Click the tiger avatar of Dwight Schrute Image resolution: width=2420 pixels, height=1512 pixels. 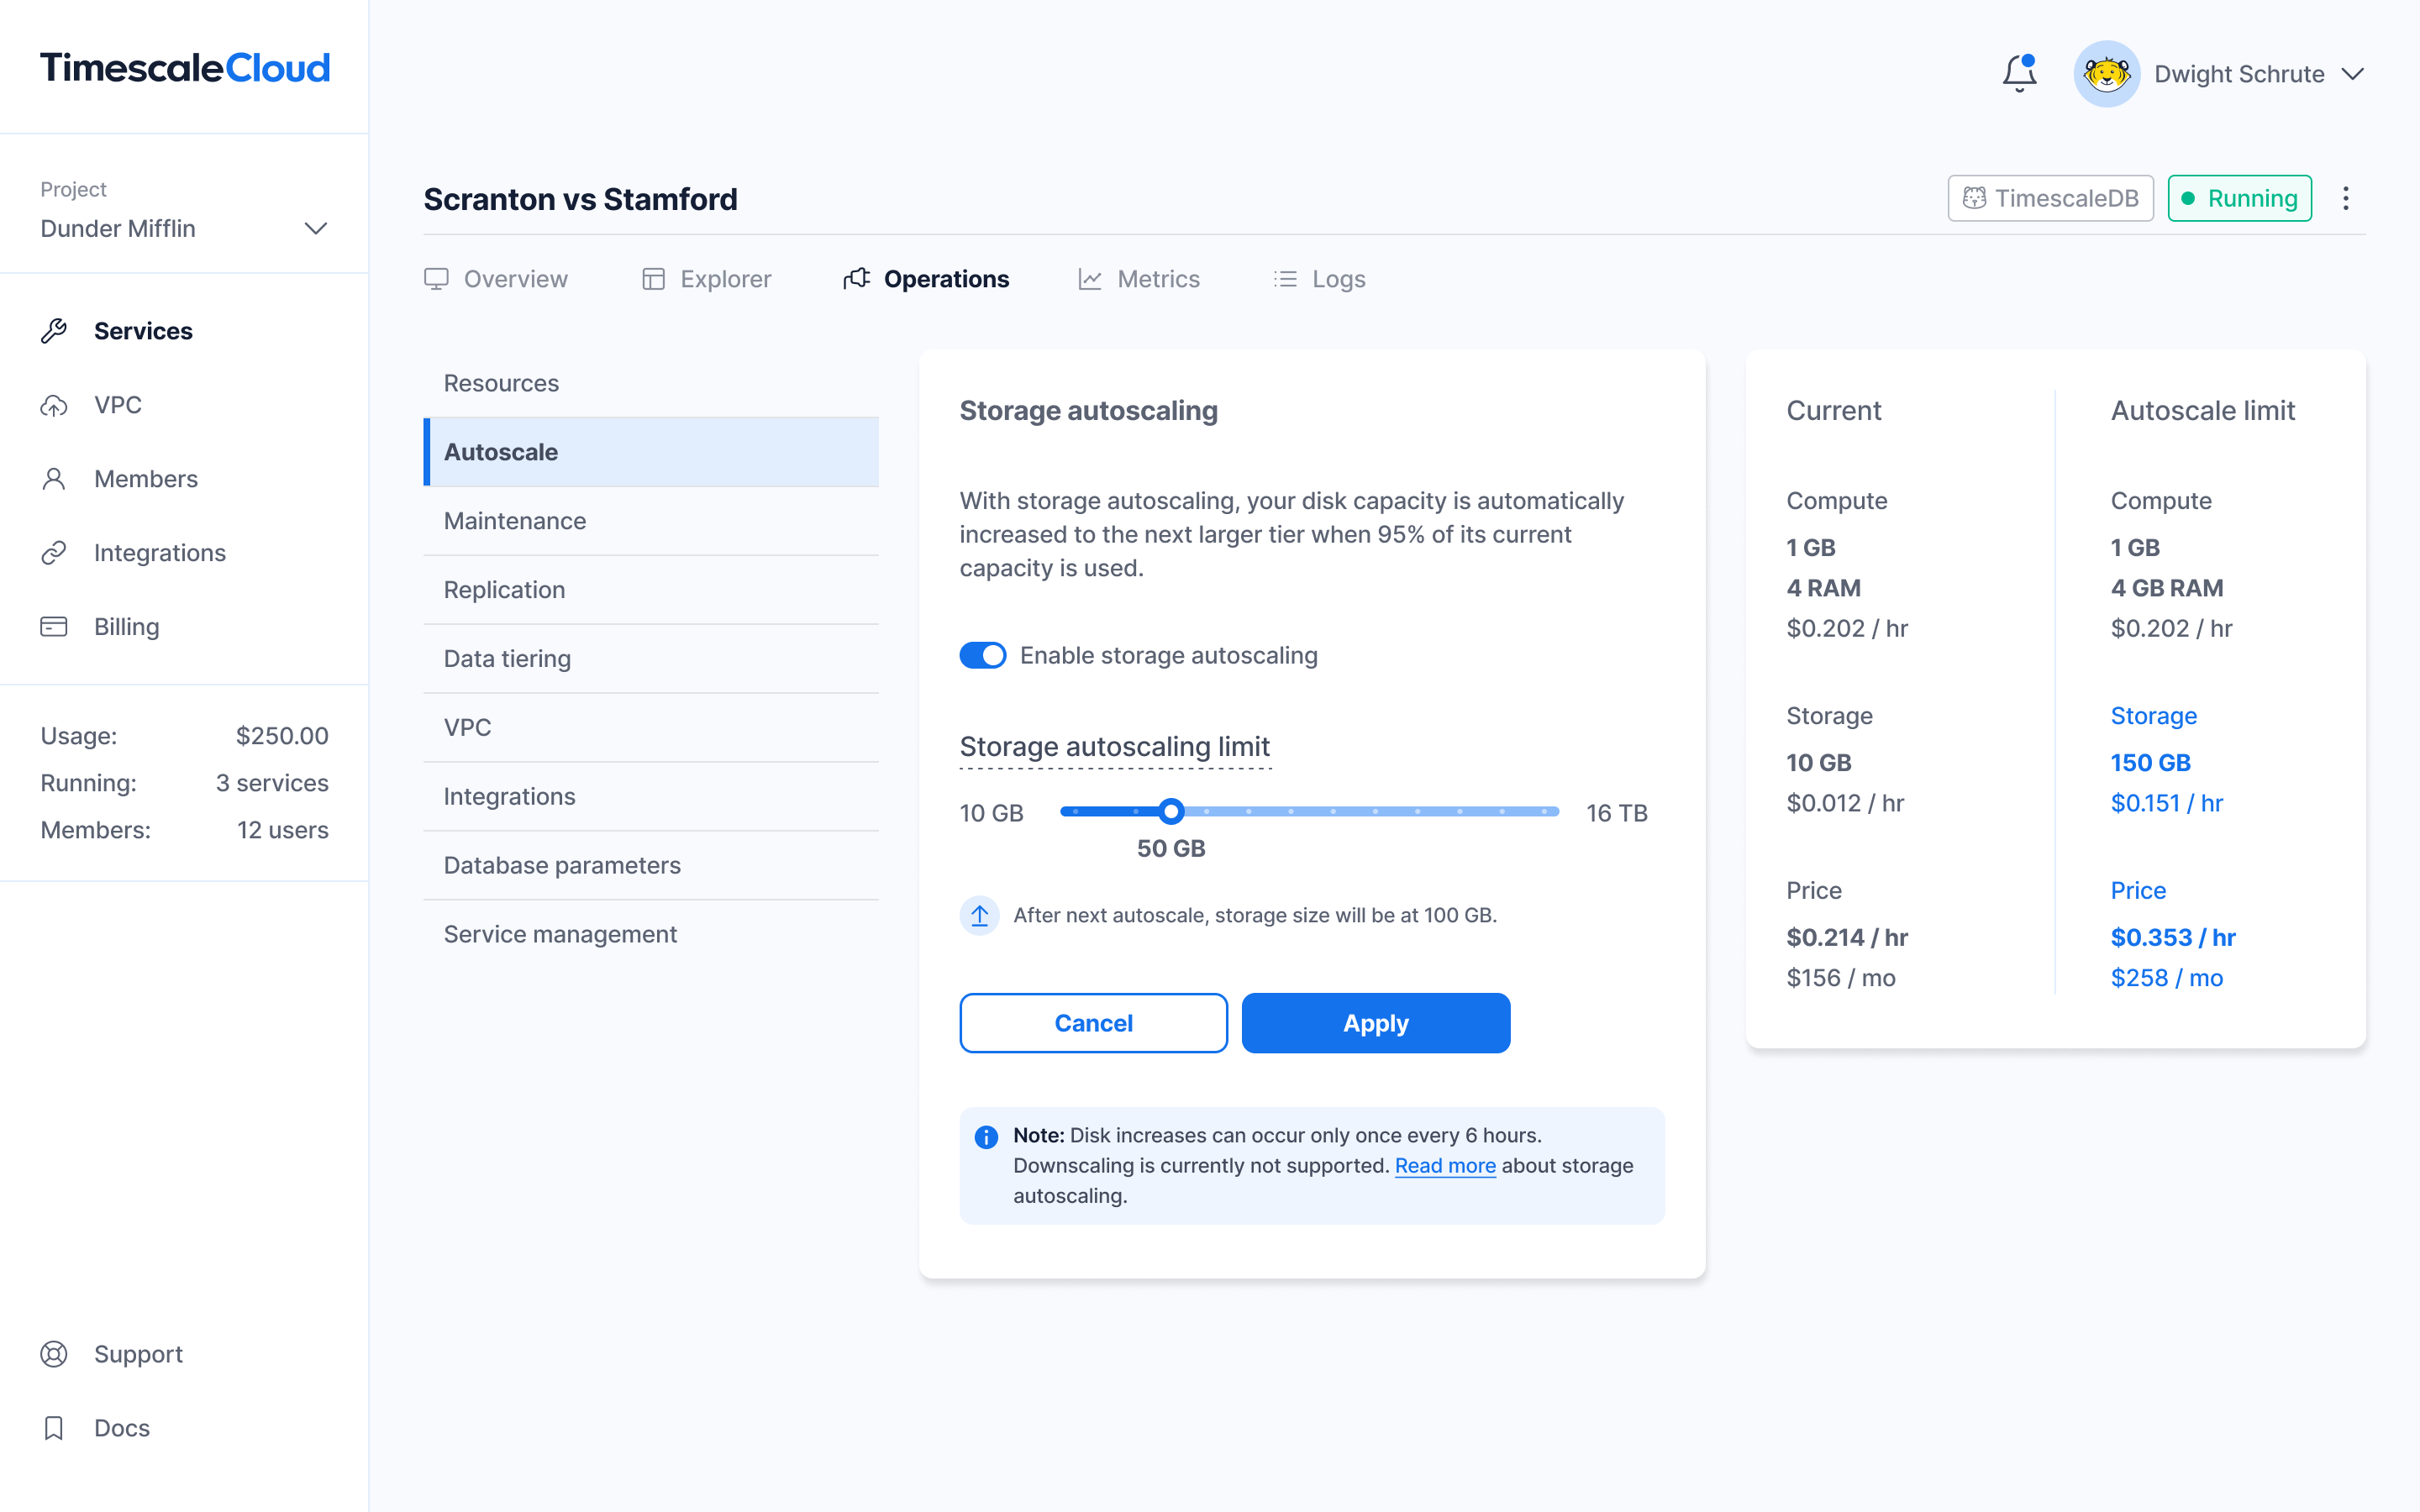pyautogui.click(x=2106, y=74)
